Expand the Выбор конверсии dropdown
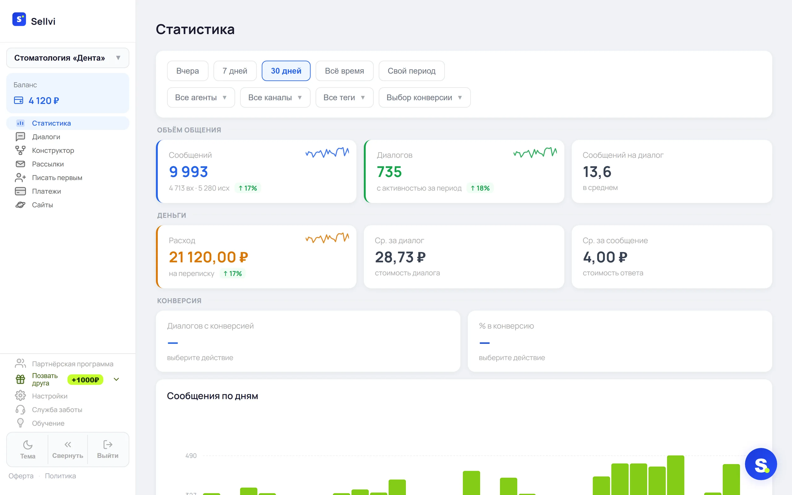792x495 pixels. [x=424, y=97]
